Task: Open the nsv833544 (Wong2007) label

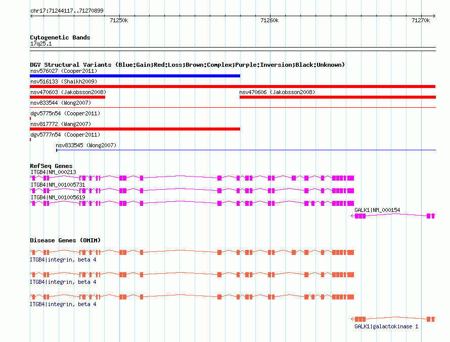Action: pyautogui.click(x=61, y=103)
